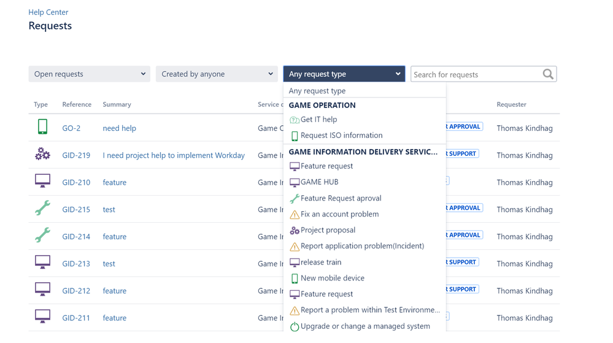
Task: Click the release train monitor icon
Action: click(295, 263)
